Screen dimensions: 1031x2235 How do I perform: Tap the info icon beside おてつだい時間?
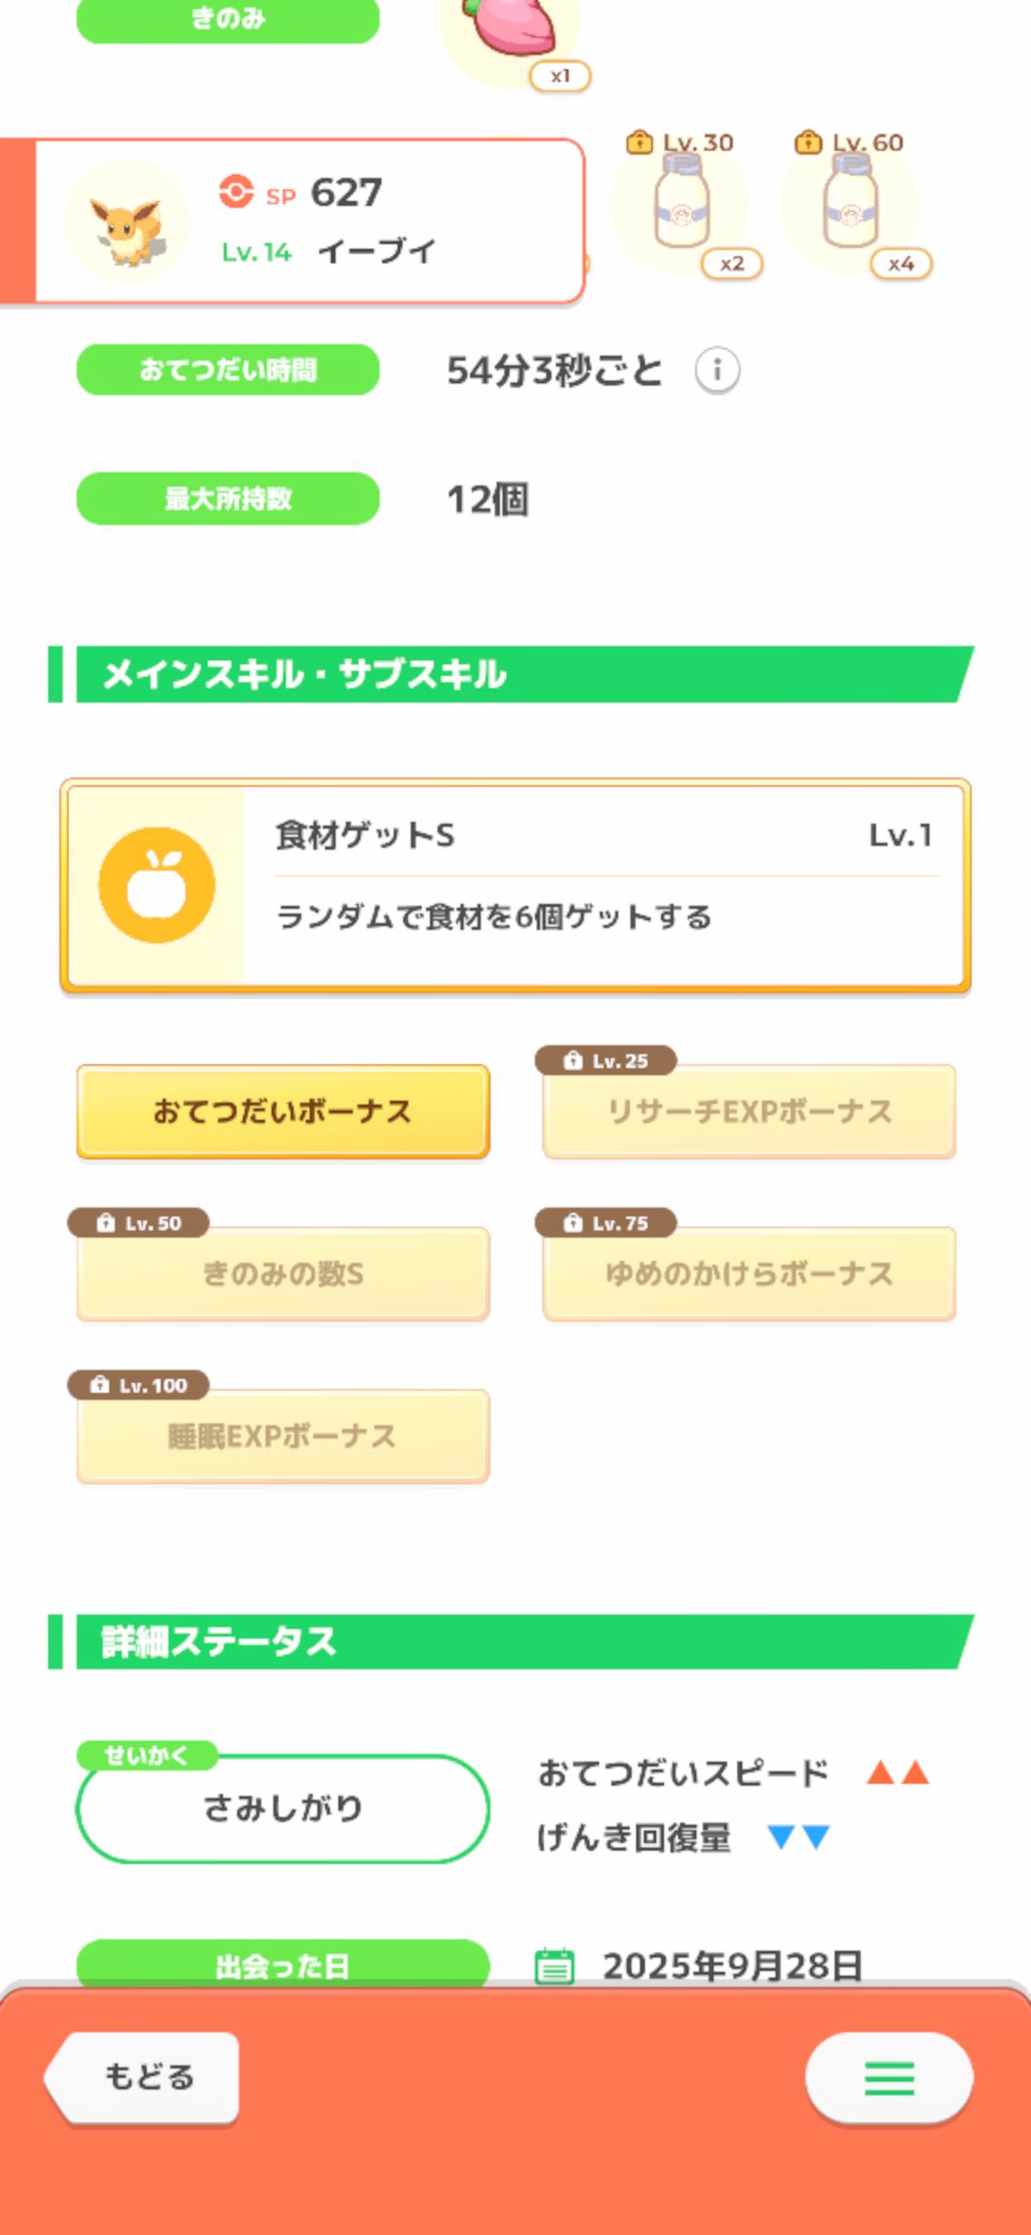click(717, 370)
